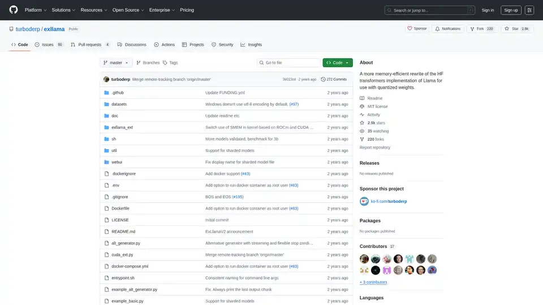Screen dimensions: 543x305
Task: Click the first contributor avatar
Action: 365,259
